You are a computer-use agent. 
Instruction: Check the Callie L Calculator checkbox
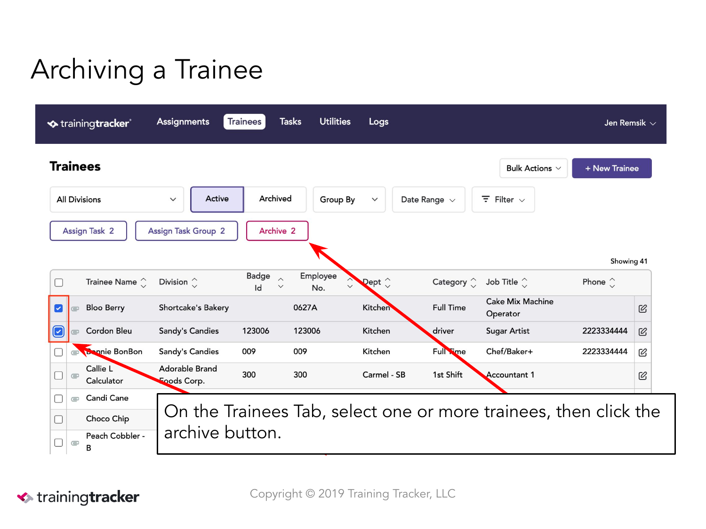coord(58,375)
